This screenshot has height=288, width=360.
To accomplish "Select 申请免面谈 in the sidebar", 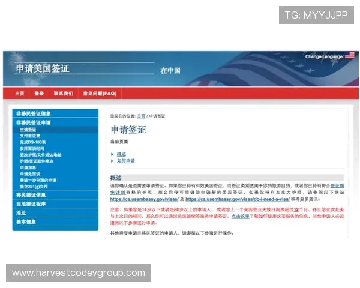I will [30, 174].
